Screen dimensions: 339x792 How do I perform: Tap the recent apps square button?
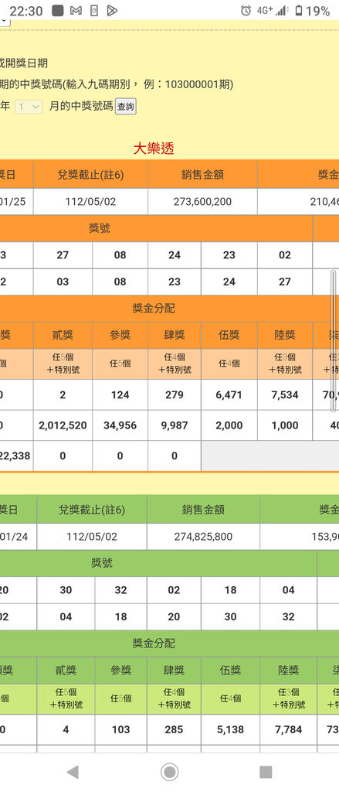coord(266,771)
